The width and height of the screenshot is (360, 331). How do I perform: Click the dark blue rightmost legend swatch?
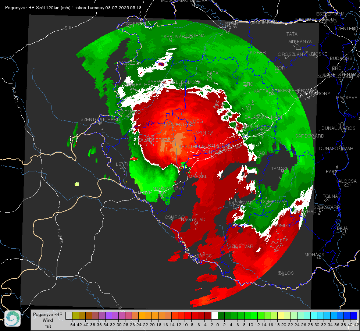click(x=354, y=316)
